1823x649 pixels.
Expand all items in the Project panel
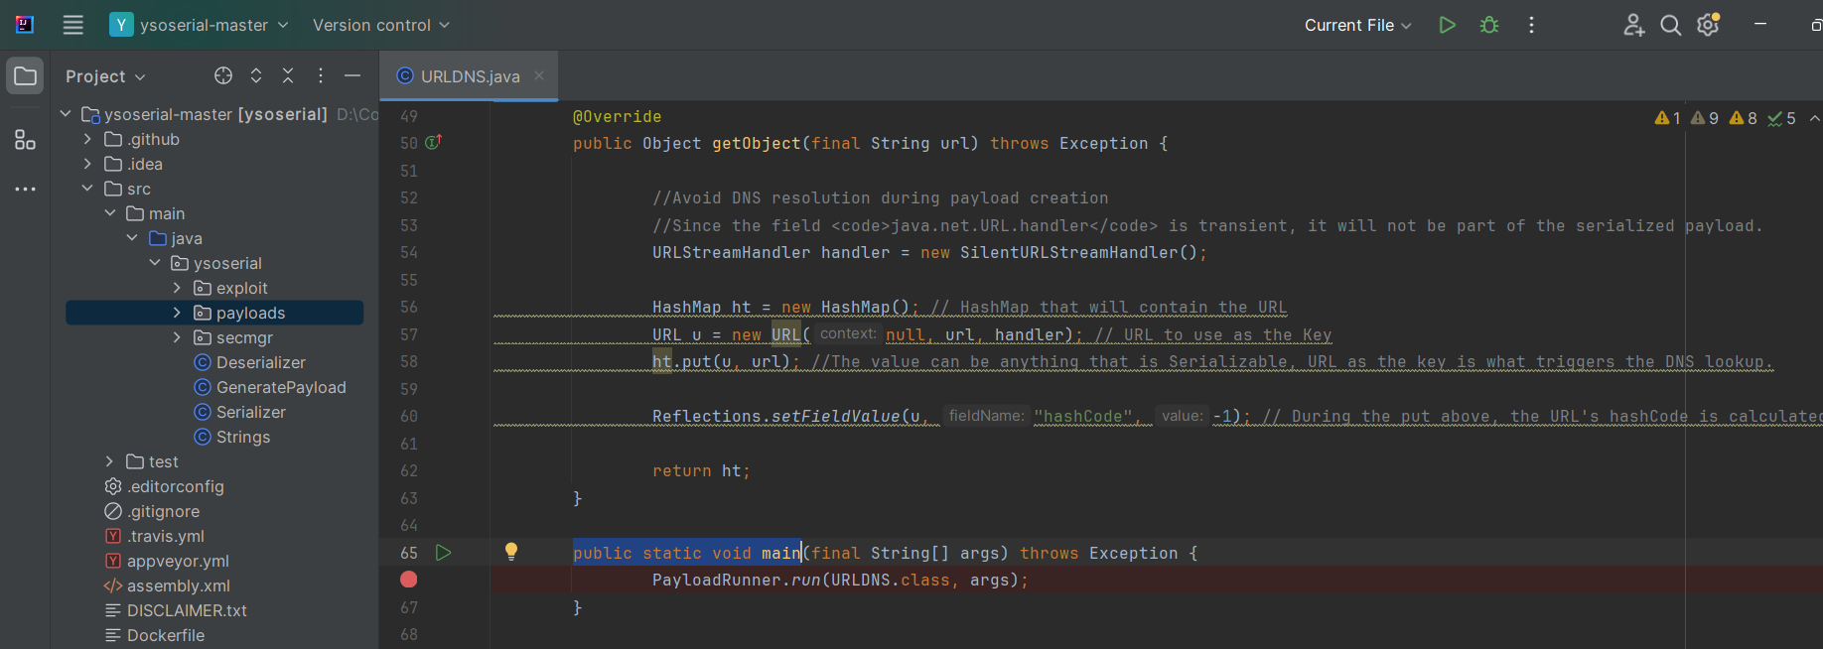(x=256, y=75)
